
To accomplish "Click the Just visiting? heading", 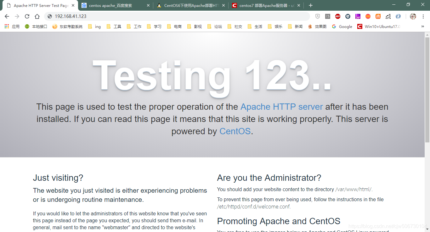I will 58,178.
